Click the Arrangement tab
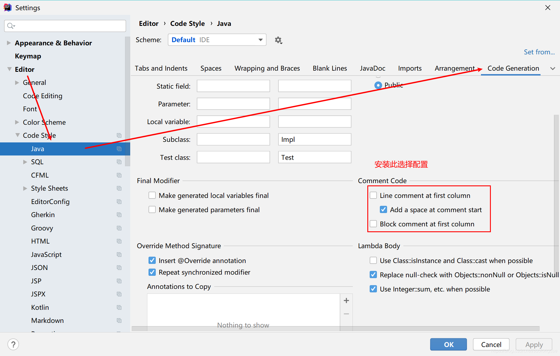The width and height of the screenshot is (560, 356). click(455, 68)
